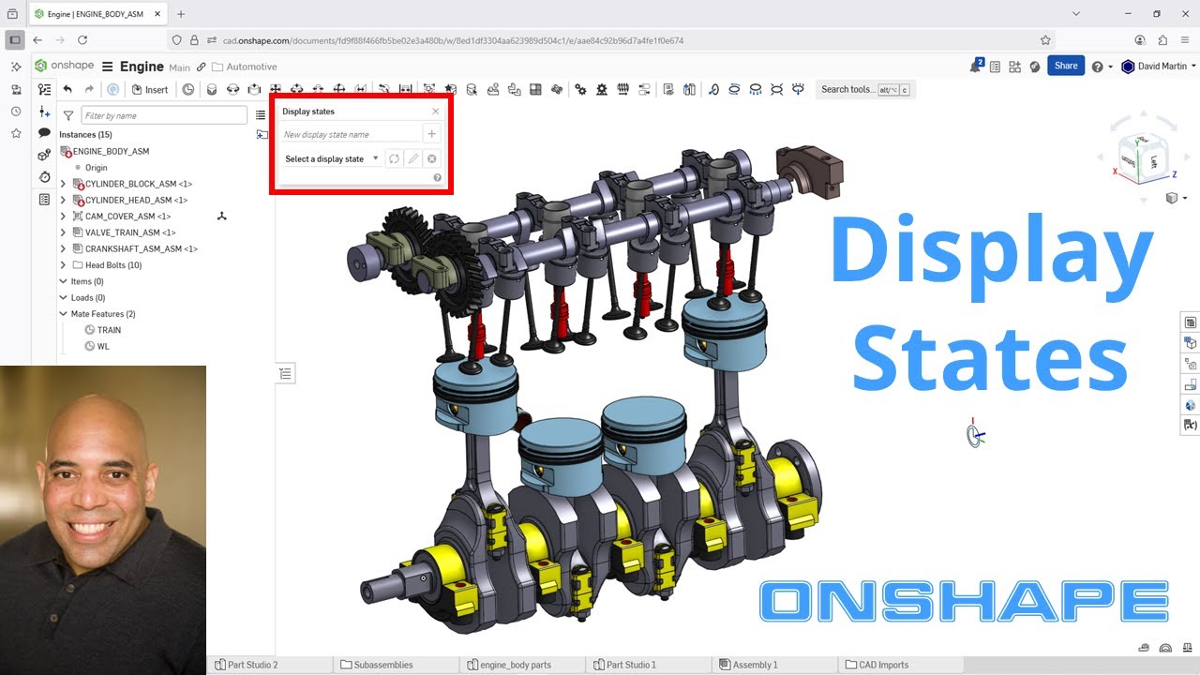Click the Redo arrow in the toolbar
This screenshot has height=675, width=1200.
(89, 89)
